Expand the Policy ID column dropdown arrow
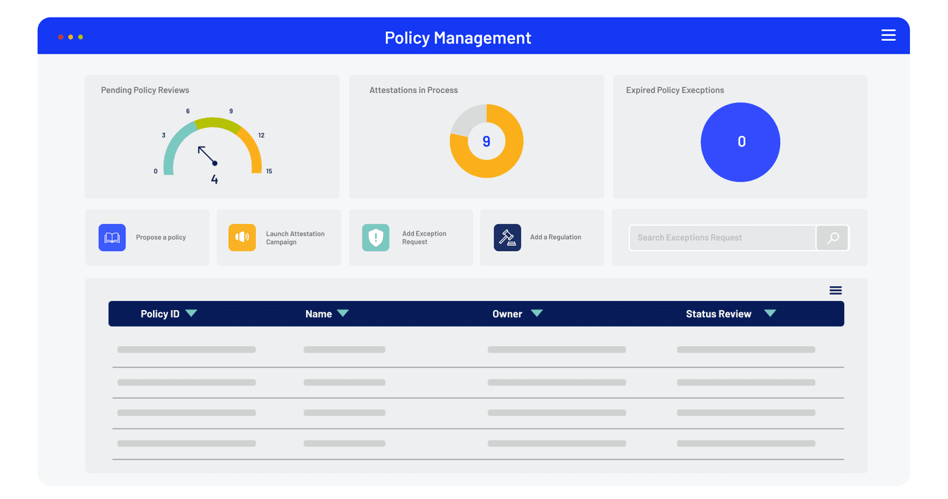The image size is (948, 499). click(x=191, y=314)
